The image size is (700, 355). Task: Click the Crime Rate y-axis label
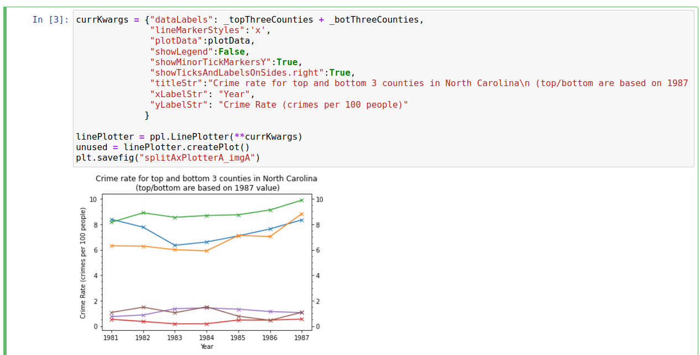pyautogui.click(x=83, y=263)
